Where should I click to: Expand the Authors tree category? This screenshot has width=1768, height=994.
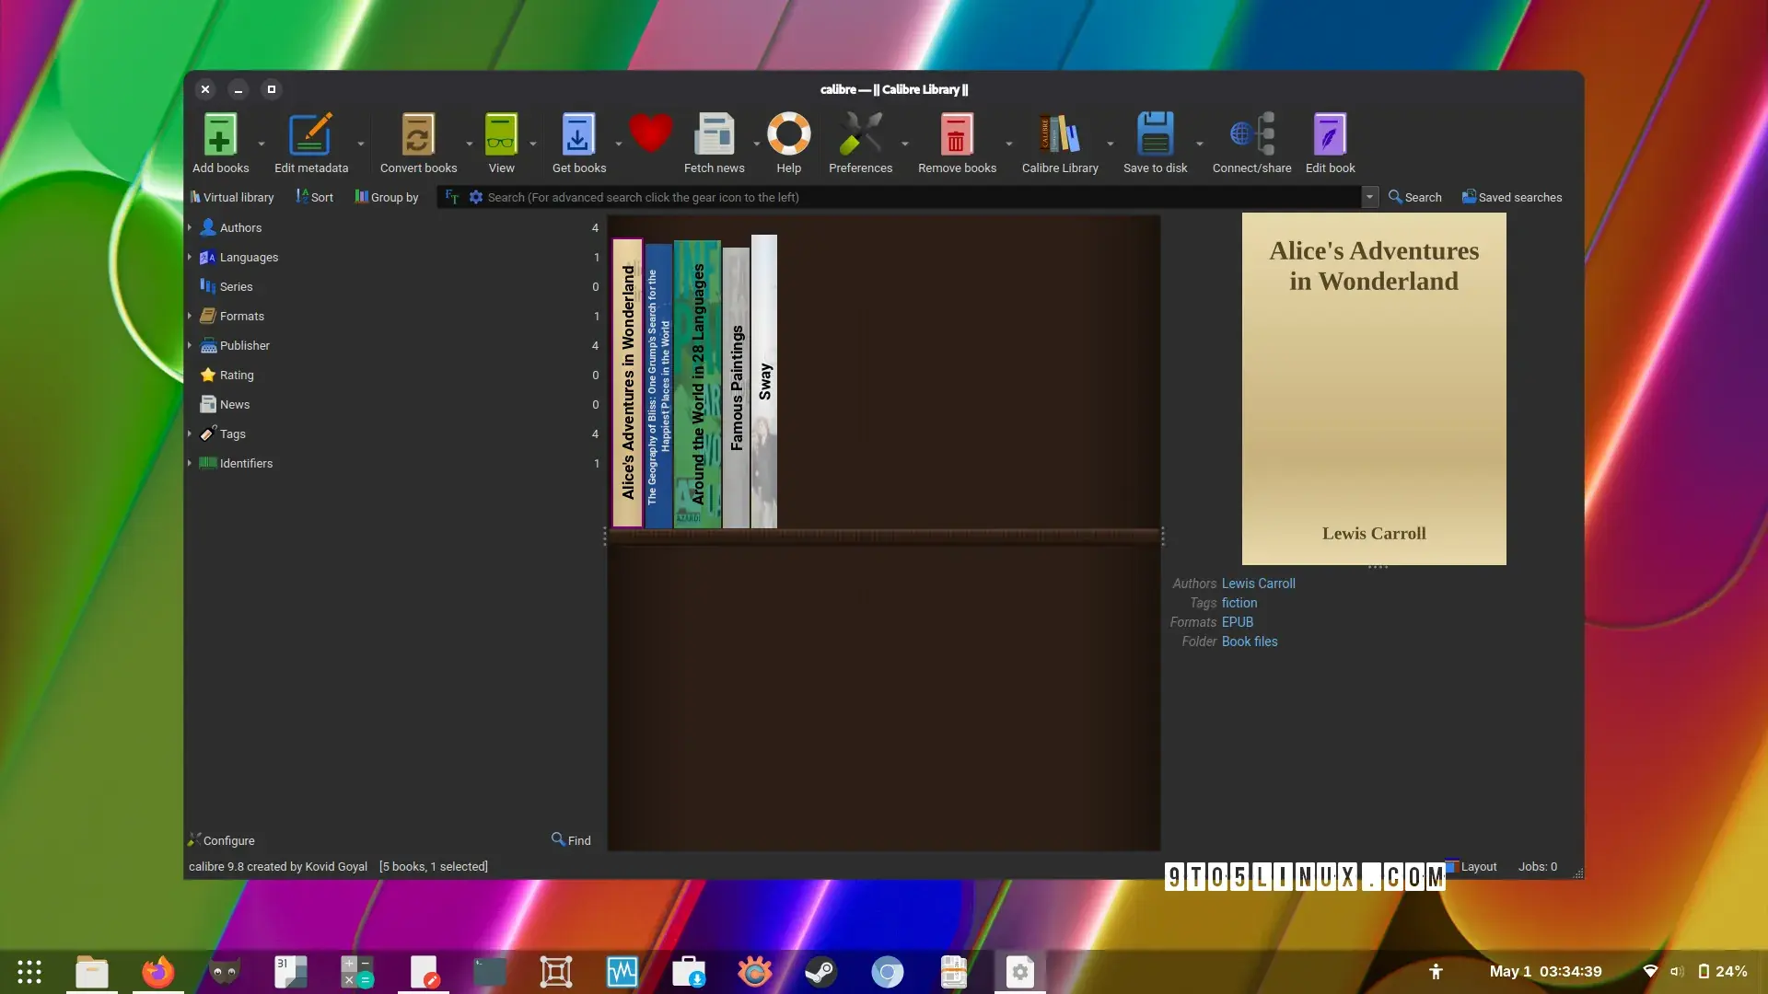coord(190,227)
